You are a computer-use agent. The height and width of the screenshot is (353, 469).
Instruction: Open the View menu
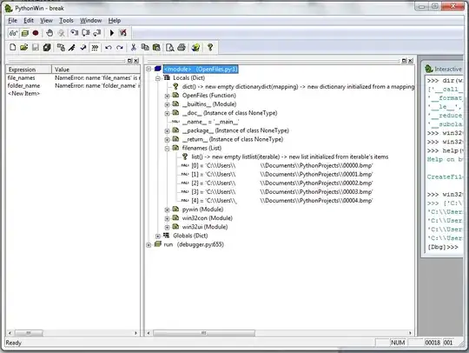[46, 21]
